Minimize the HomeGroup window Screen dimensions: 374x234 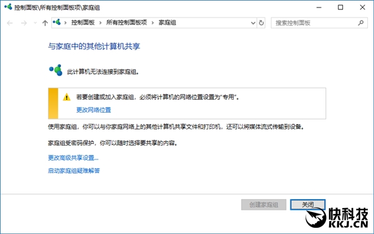319,7
